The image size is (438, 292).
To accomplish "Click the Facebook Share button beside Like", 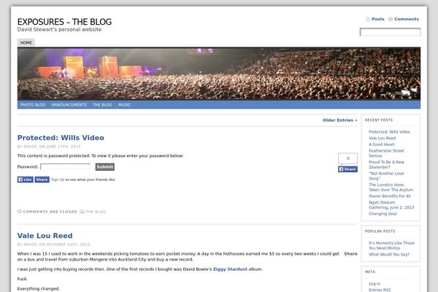I will [42, 180].
